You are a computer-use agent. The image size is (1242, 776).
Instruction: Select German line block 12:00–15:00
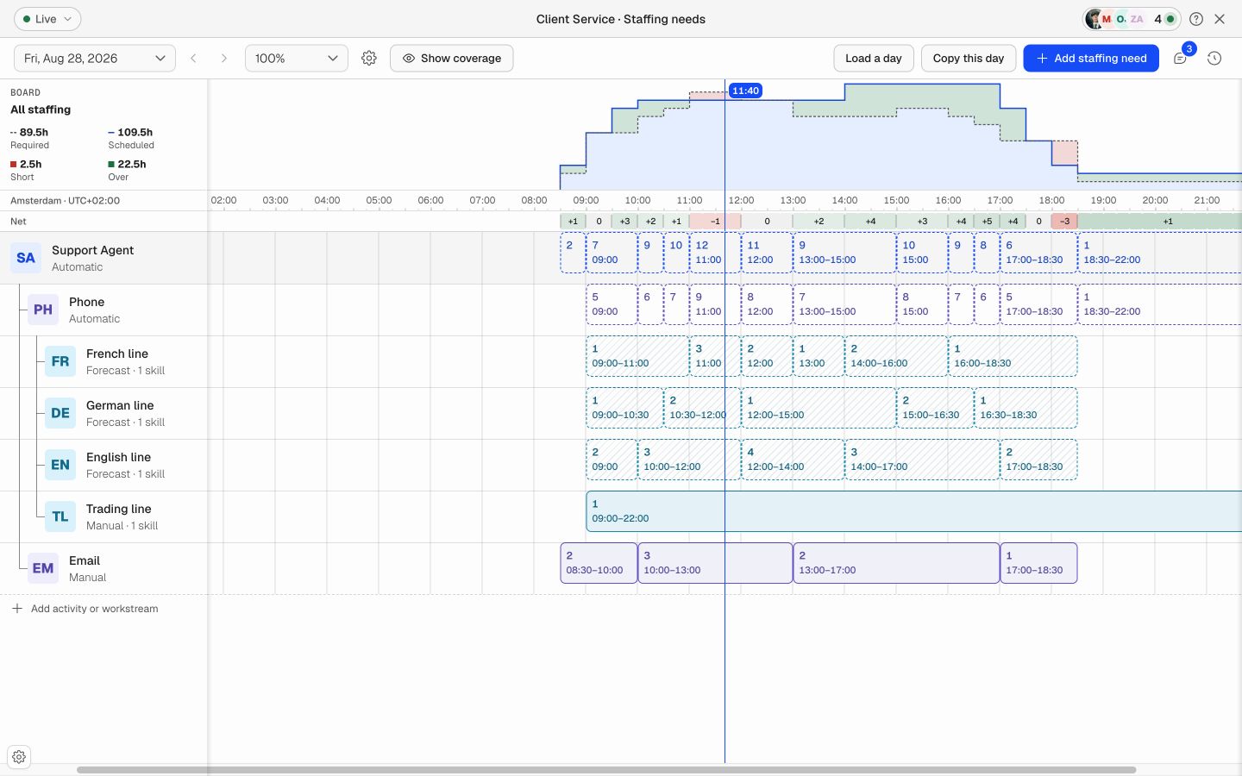(819, 408)
